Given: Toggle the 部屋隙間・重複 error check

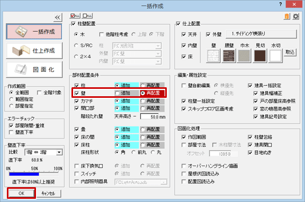Looking at the screenshot, I should (11, 126).
